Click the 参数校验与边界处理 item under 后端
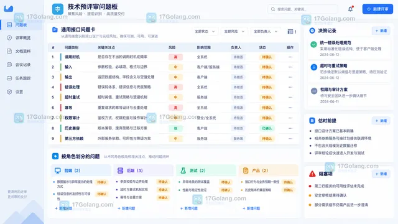Viewport: 398px width, 224px height. click(x=134, y=182)
